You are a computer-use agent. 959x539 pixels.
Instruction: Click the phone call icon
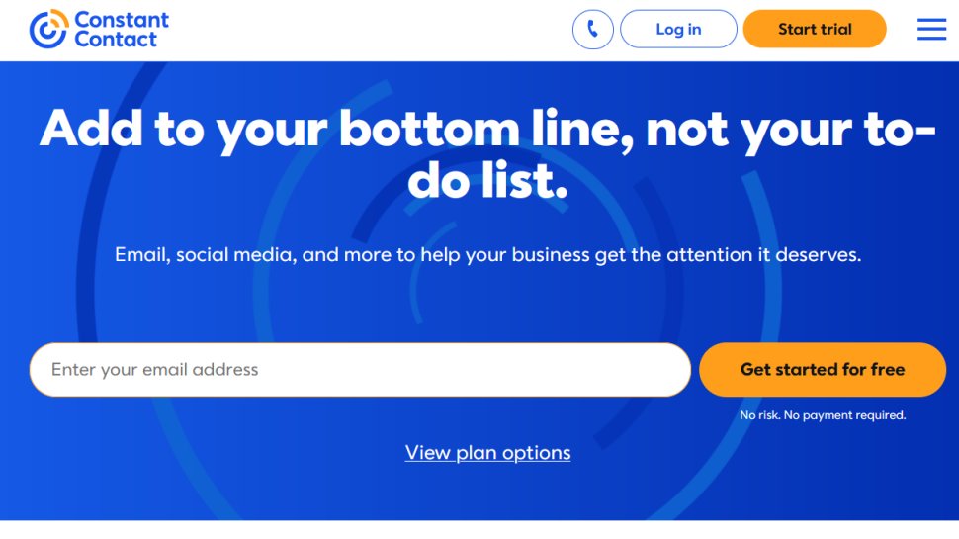tap(592, 29)
